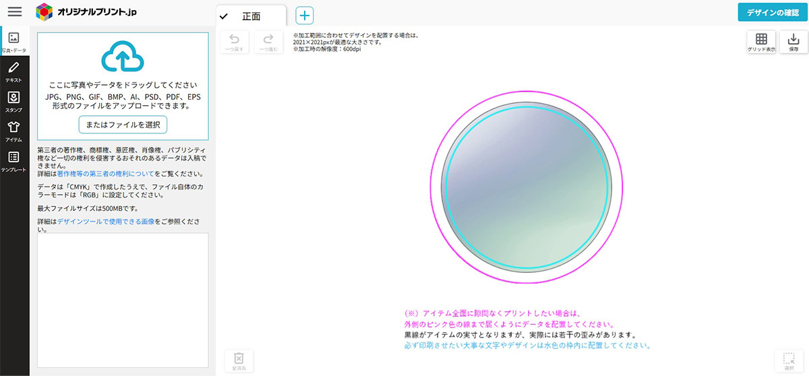Click the 保存 save icon
809x376 pixels.
click(x=793, y=42)
